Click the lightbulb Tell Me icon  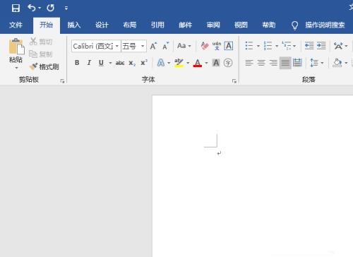295,25
